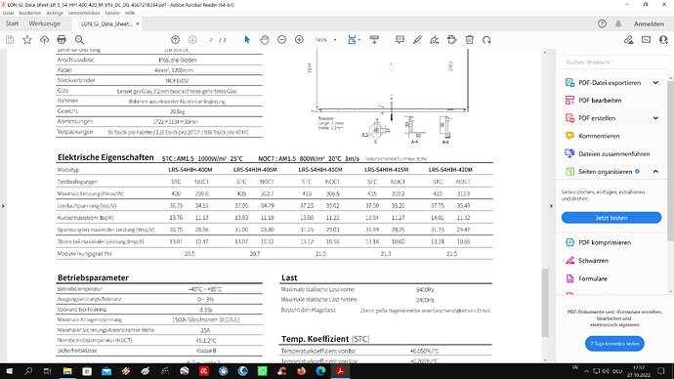Open the Fenster menu
Screen dimensions: 674x379
point(112,13)
